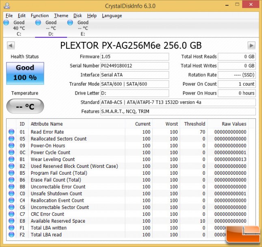
Task: Click threshold value 70 in Read Error Rate row
Action: [202, 132]
